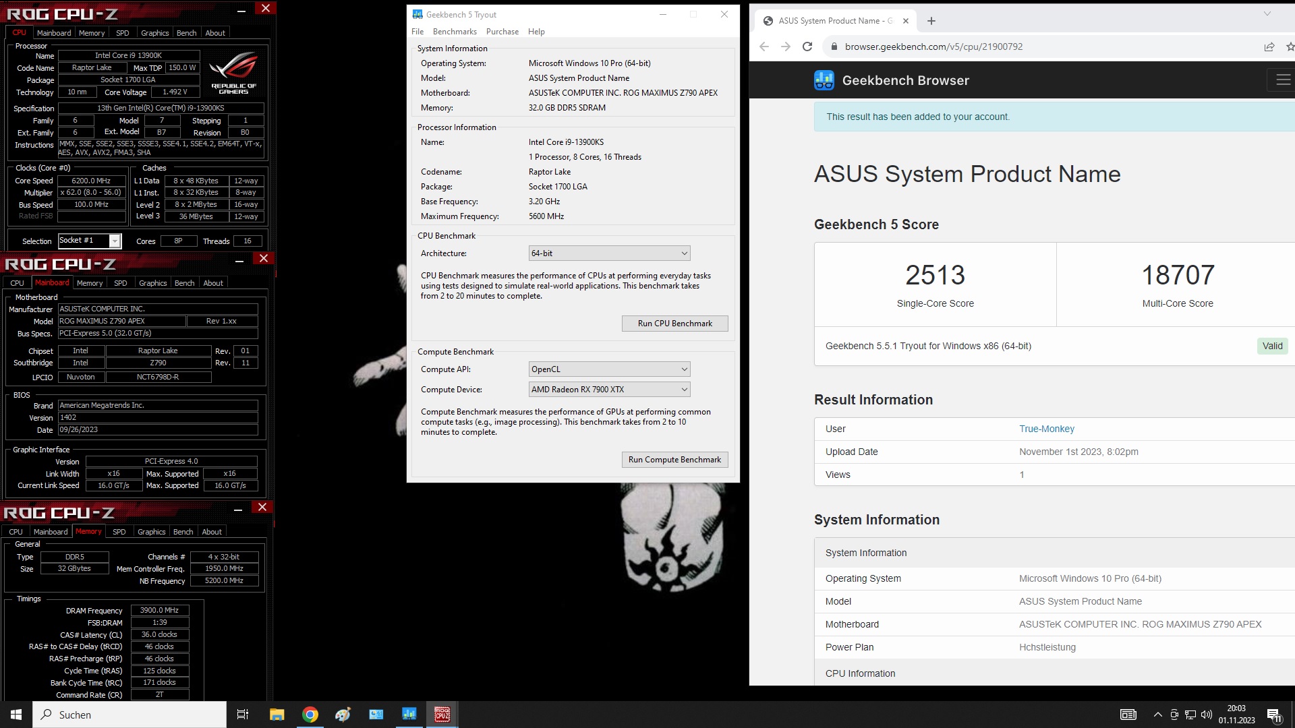
Task: Start the Run CPU Benchmark button
Action: coord(674,324)
